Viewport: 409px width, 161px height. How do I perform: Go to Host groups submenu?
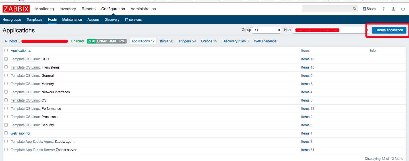(12, 20)
